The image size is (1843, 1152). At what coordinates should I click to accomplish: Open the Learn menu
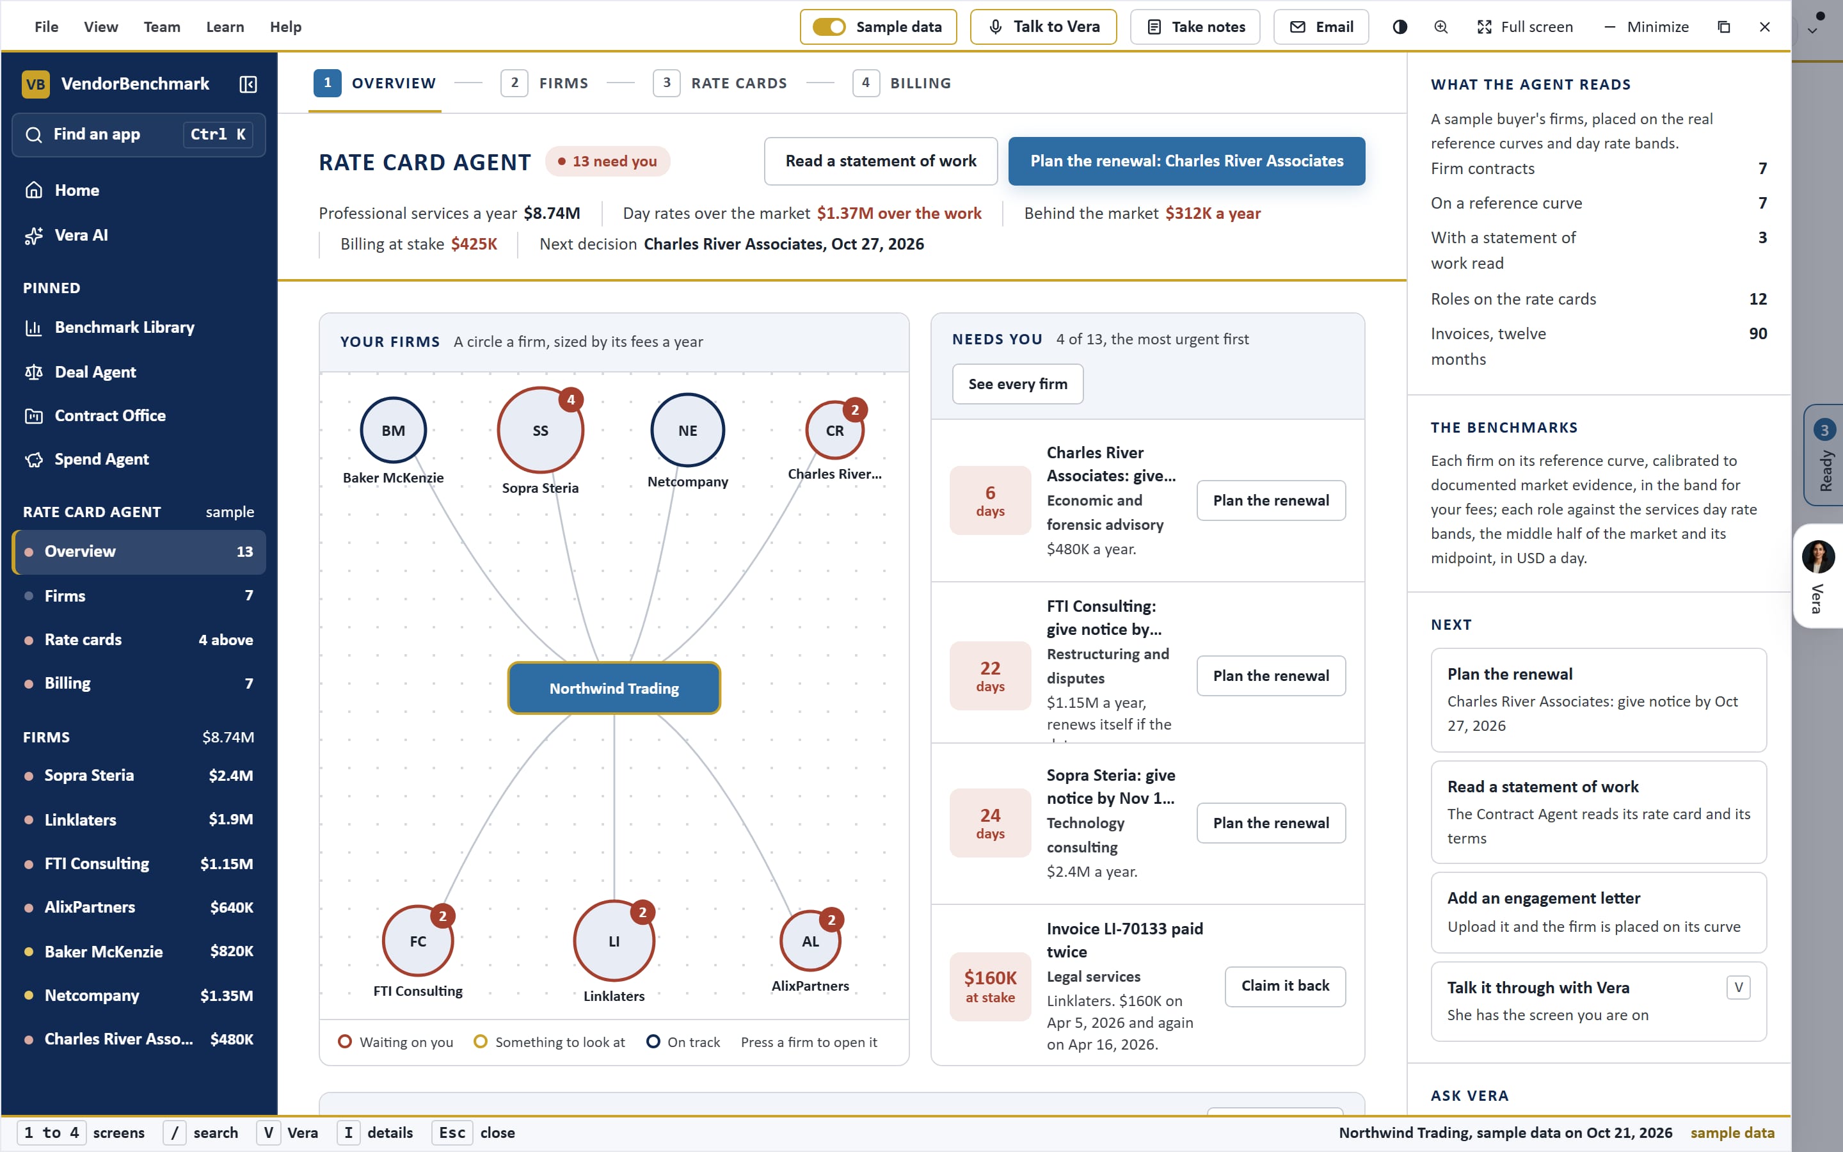225,27
